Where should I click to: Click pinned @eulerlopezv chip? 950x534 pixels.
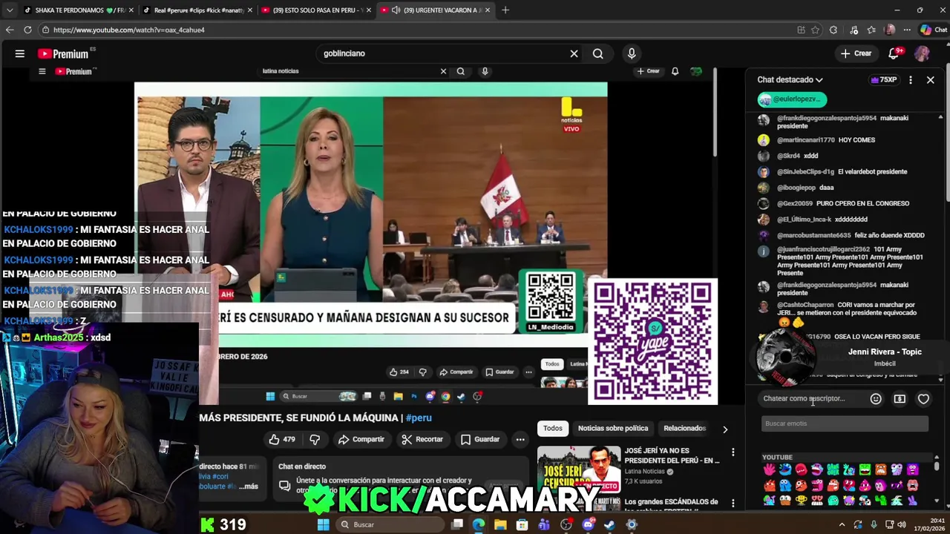tap(792, 99)
